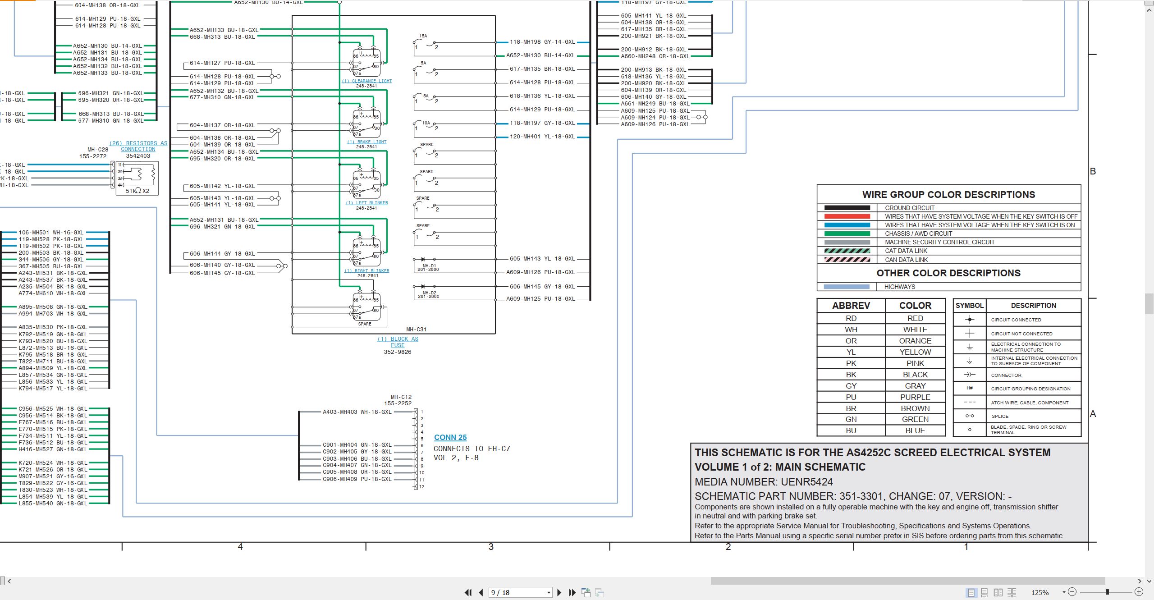The width and height of the screenshot is (1154, 600).
Task: Click the red wire color swatch in legend
Action: point(847,216)
